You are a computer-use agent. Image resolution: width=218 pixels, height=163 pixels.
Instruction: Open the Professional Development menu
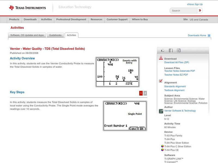pyautogui.click(x=71, y=19)
